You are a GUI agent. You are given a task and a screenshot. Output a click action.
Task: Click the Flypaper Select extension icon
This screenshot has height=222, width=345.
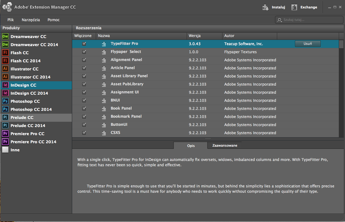click(x=104, y=52)
